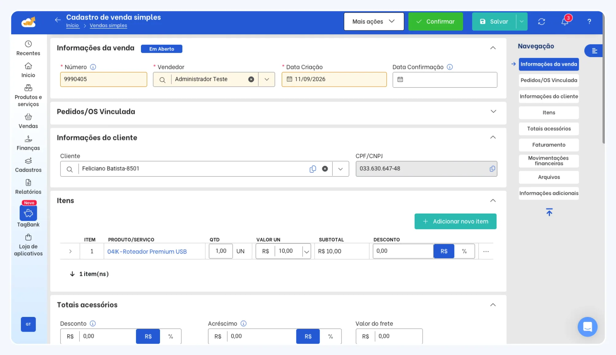
Task: Click info icon beside Desconto label
Action: click(x=93, y=323)
